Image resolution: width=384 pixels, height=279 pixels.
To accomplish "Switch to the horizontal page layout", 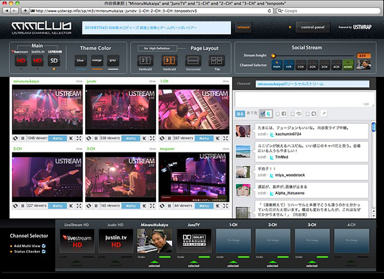I will coord(192,60).
